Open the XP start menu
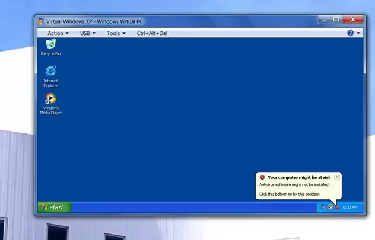Viewport: 375px width, 240px height. pos(55,207)
